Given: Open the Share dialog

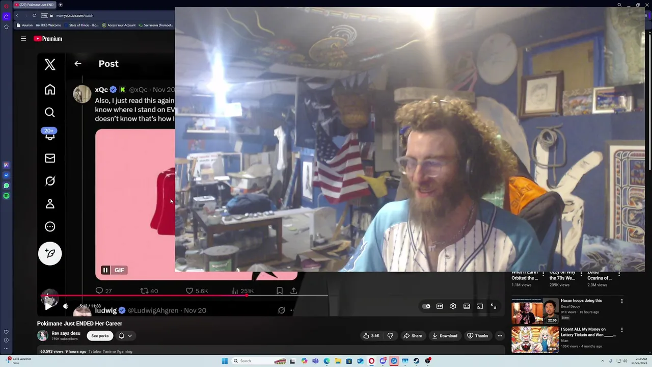Looking at the screenshot, I should pyautogui.click(x=413, y=336).
